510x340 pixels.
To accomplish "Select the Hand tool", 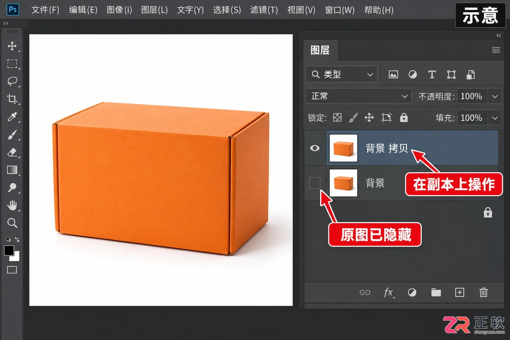I will tap(12, 205).
